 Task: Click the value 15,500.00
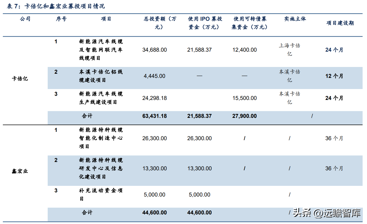click(244, 98)
